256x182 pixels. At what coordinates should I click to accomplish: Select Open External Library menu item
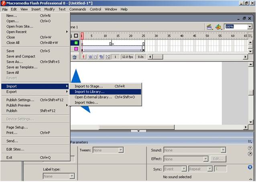point(105,97)
